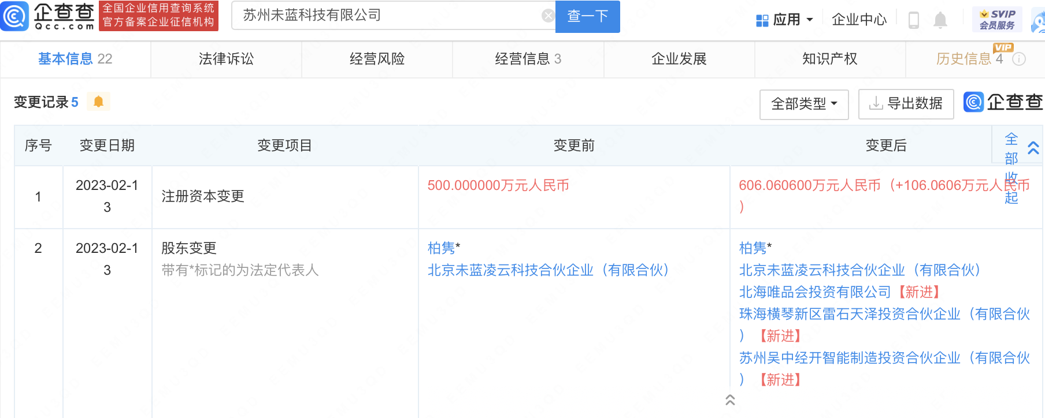
Task: Open the notifications bell in the header
Action: coord(940,20)
